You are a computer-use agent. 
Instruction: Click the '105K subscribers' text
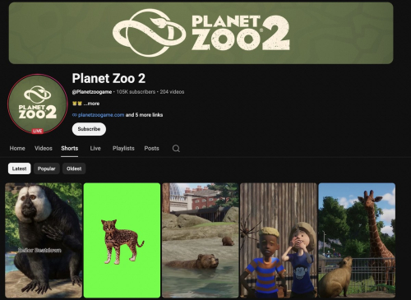pyautogui.click(x=136, y=92)
